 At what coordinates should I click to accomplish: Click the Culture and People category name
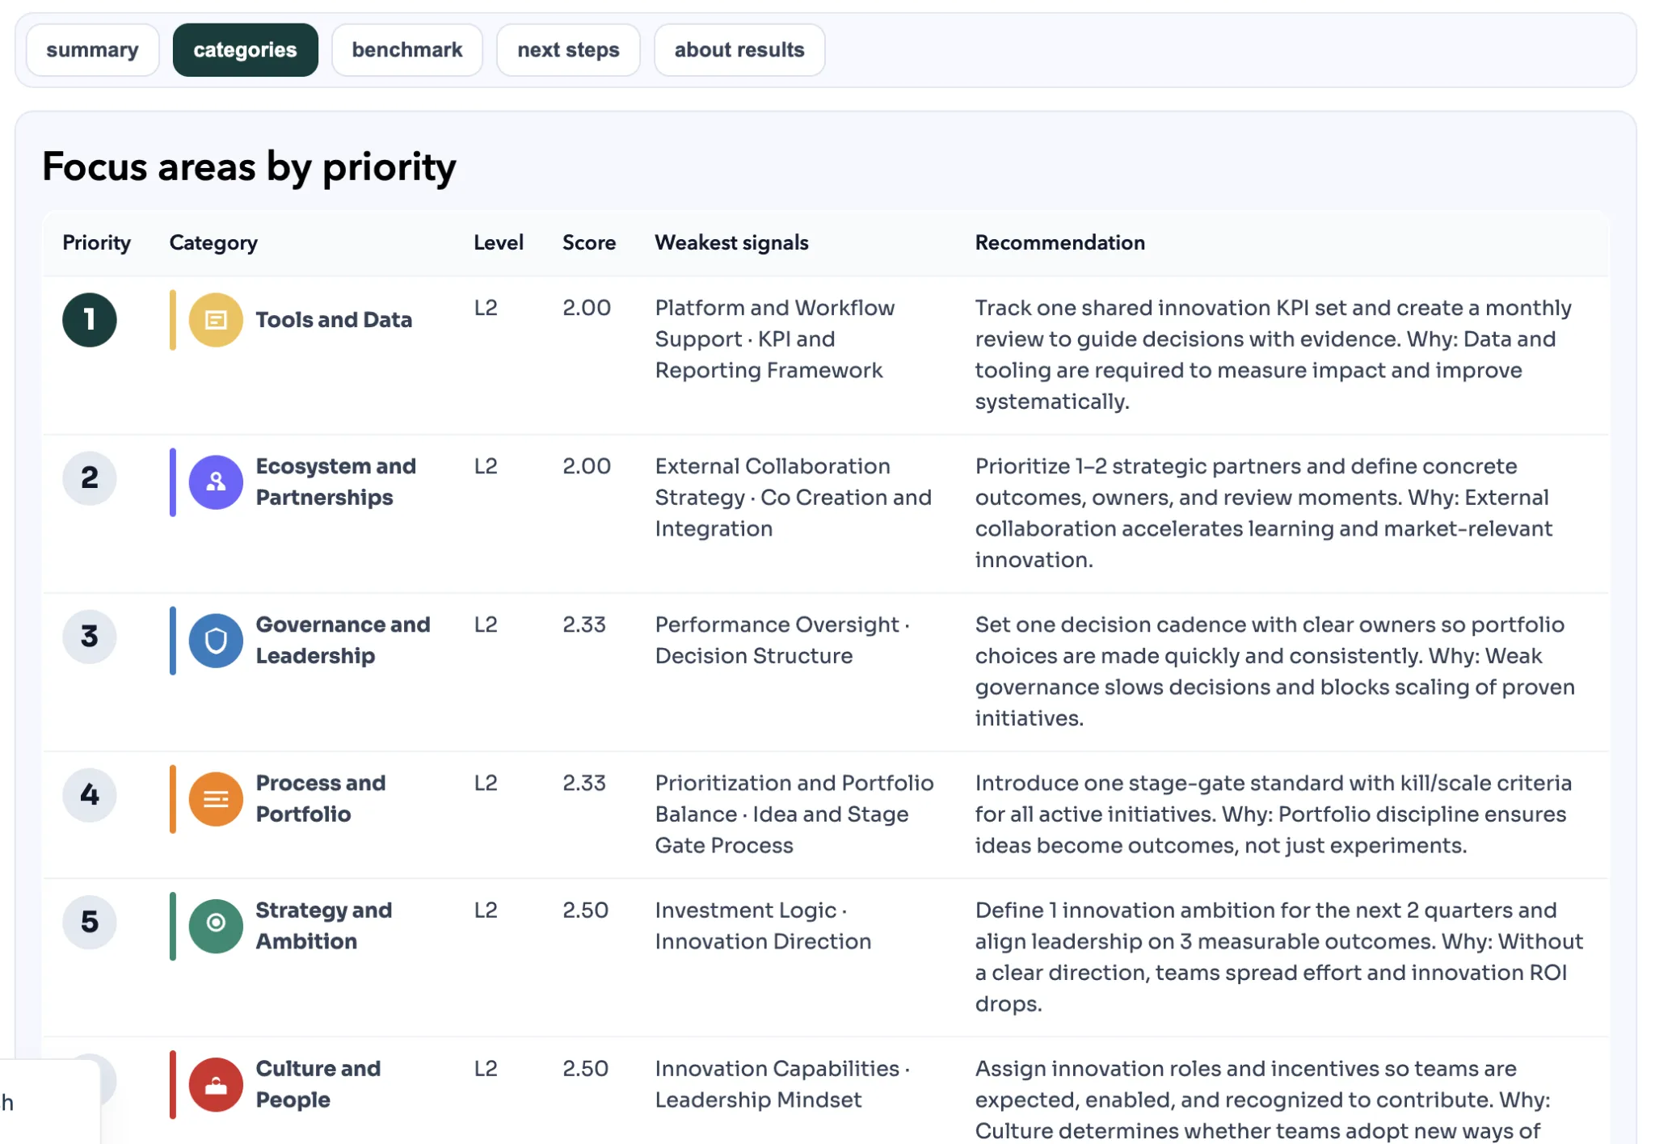(318, 1083)
